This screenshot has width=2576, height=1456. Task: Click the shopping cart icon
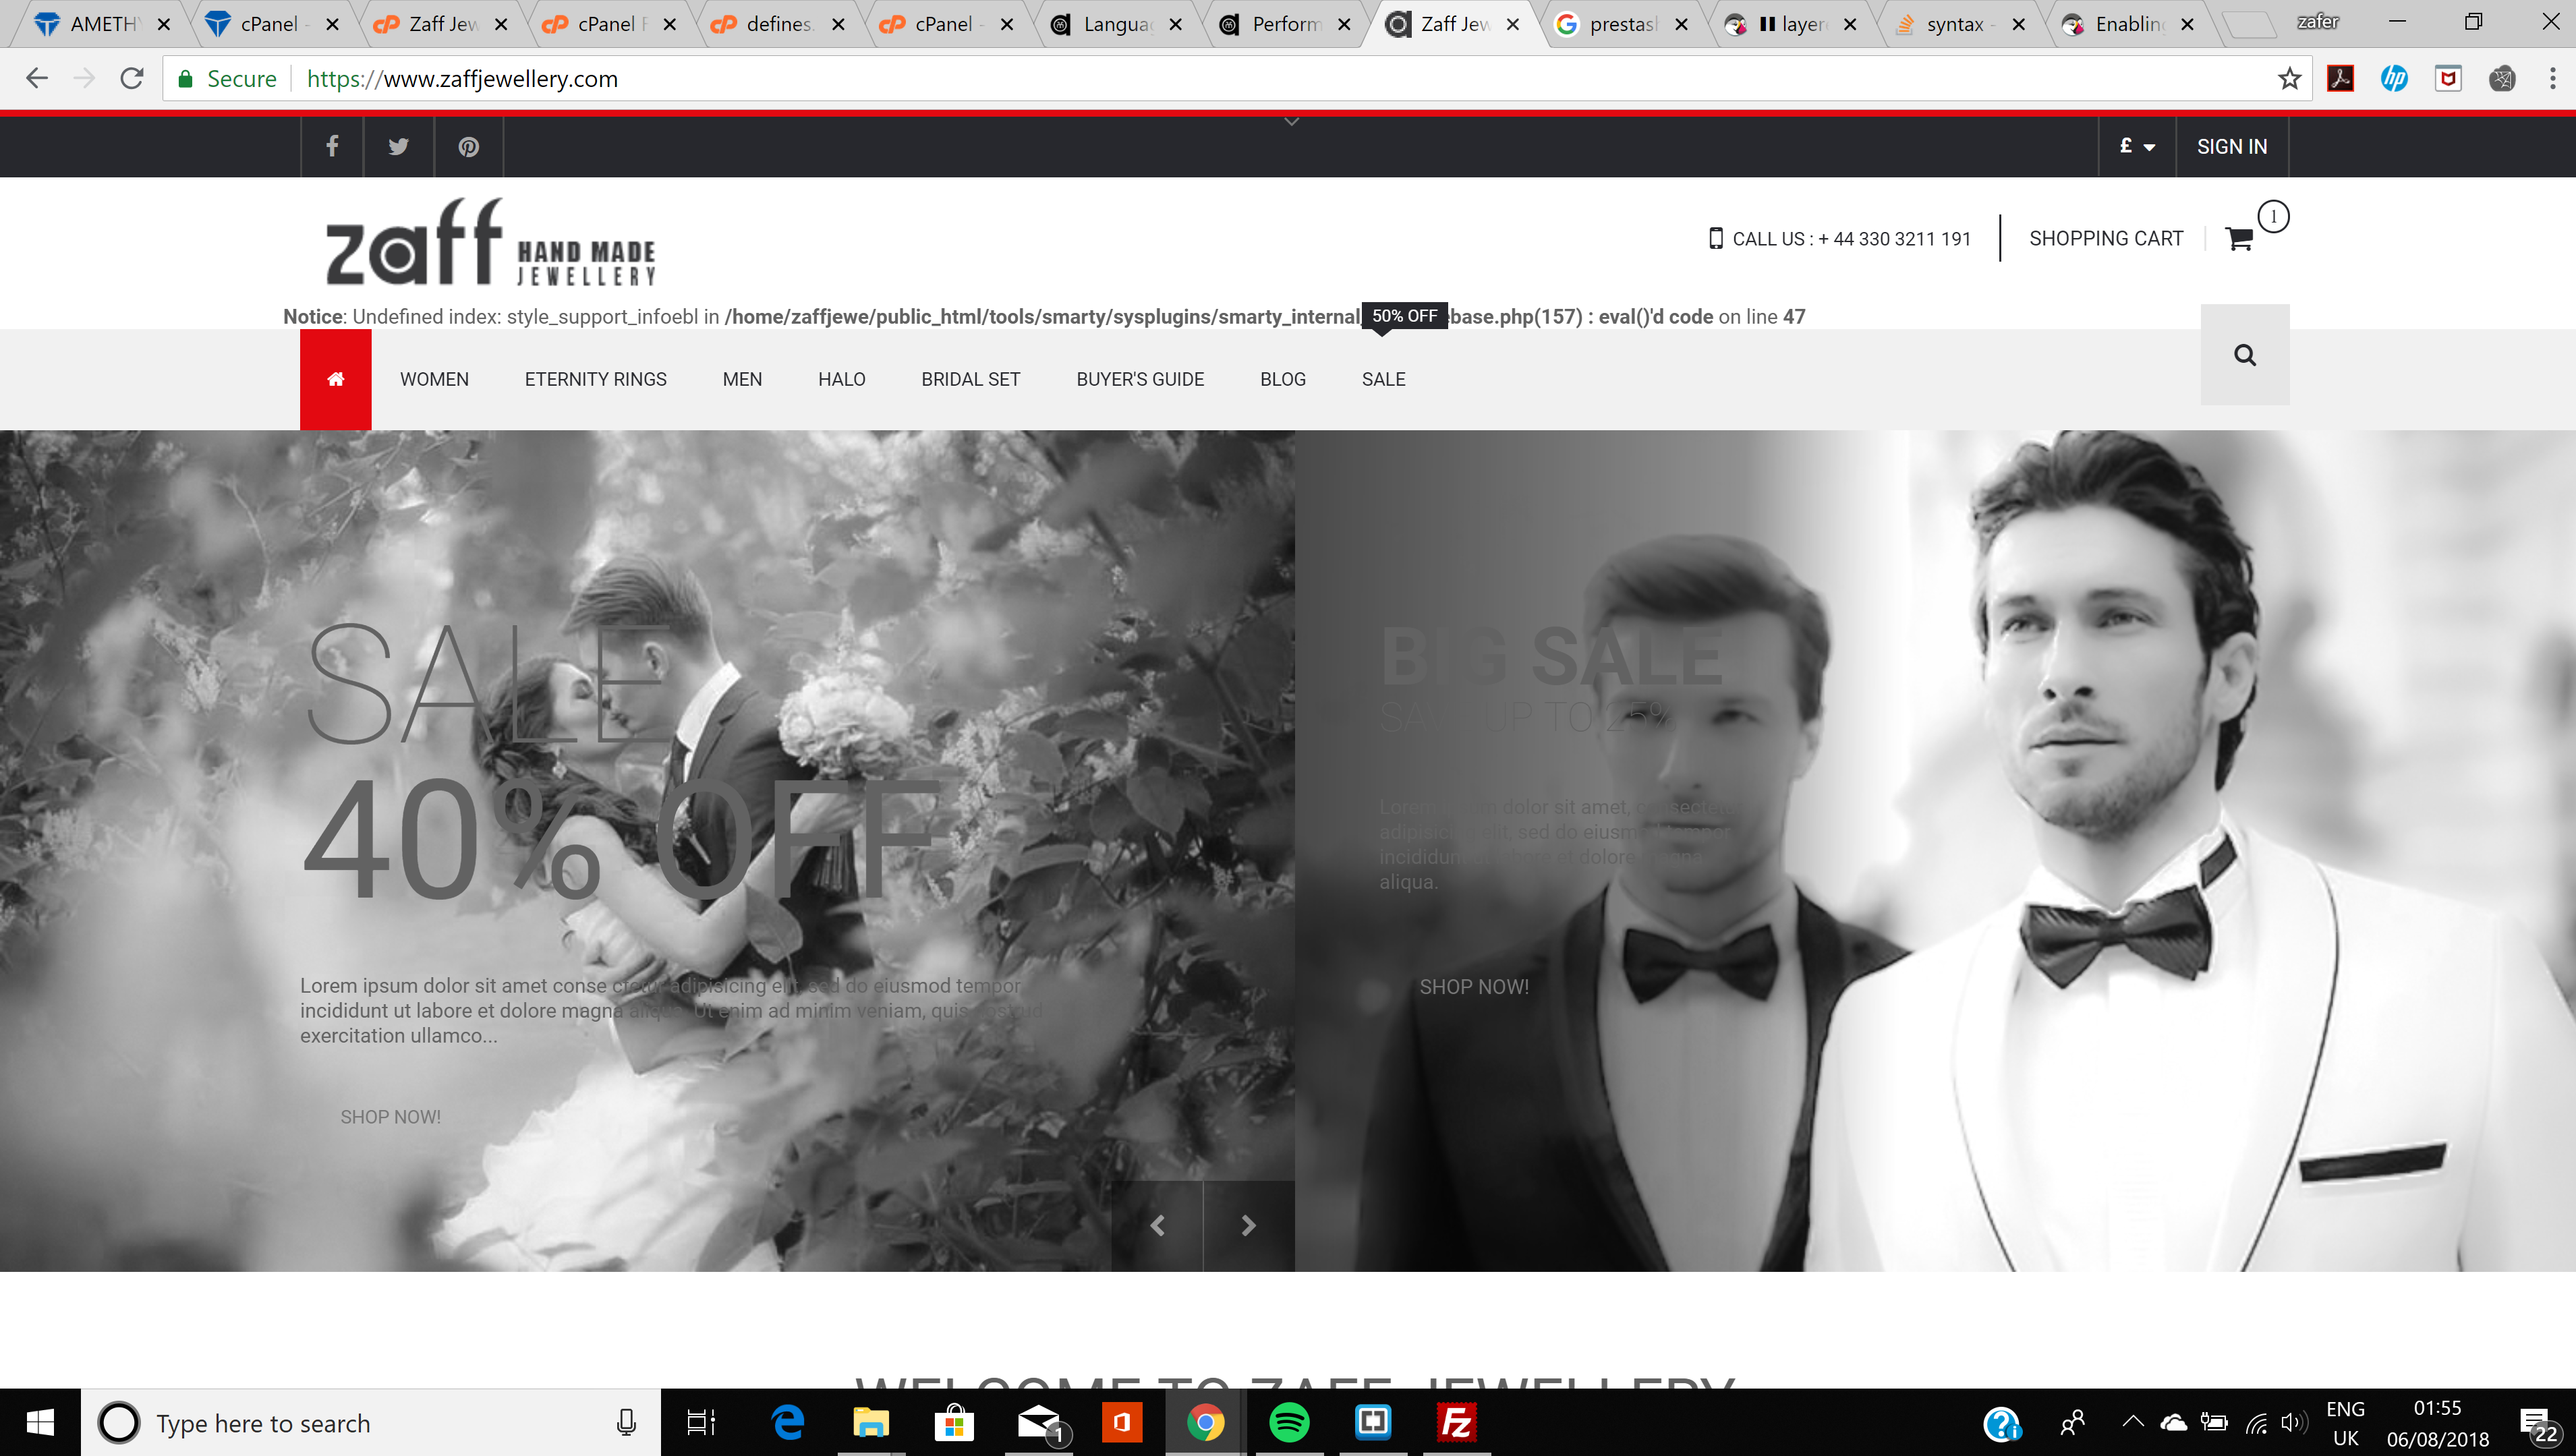[x=2239, y=239]
